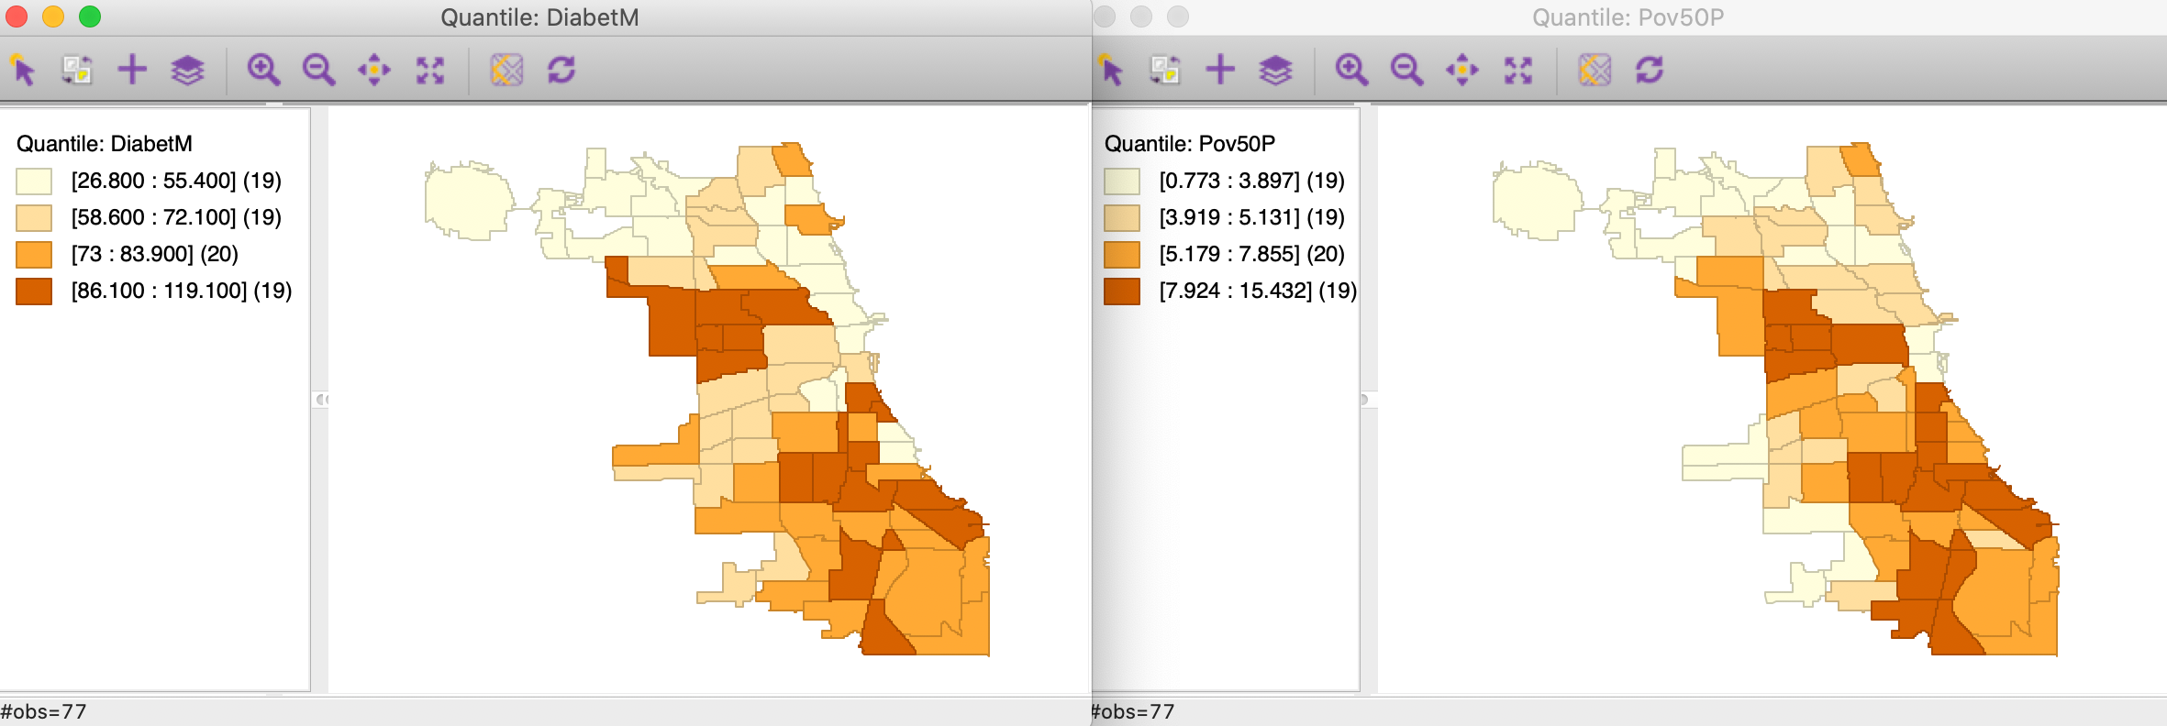Click the [58.600 : 72.100] legend color swatch

coord(34,218)
